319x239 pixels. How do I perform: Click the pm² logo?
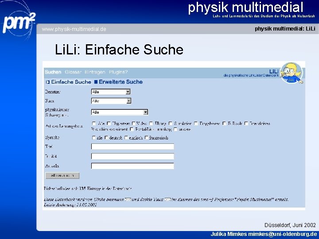19,23
